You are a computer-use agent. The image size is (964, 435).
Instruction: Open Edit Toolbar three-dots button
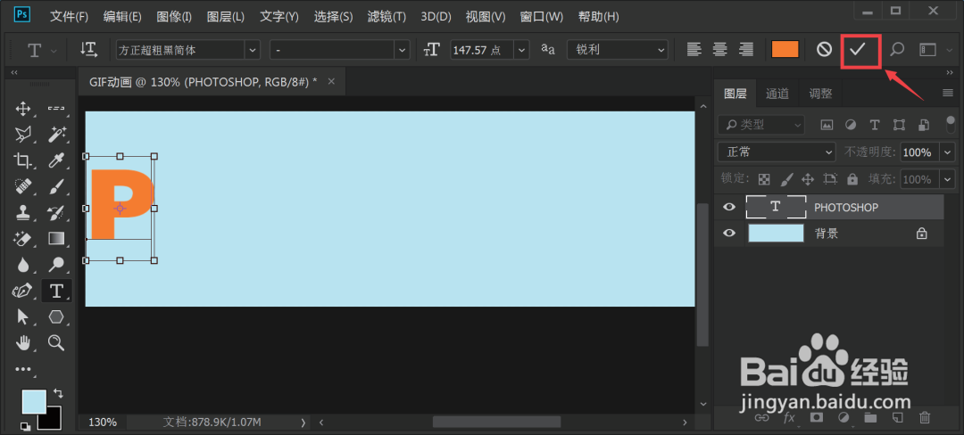coord(22,369)
